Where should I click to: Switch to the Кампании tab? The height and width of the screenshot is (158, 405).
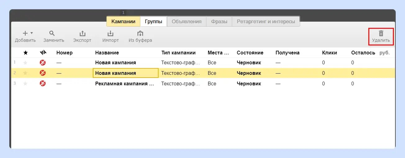pos(123,22)
